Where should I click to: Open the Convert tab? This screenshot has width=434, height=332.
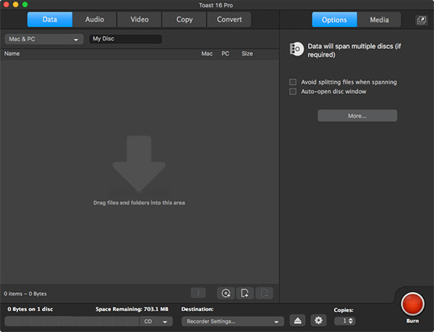click(229, 20)
